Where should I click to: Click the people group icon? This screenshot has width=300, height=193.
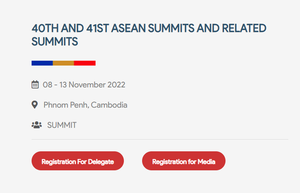(36, 125)
